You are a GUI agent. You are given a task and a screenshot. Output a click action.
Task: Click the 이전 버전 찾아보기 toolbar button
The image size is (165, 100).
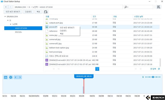coord(13,12)
